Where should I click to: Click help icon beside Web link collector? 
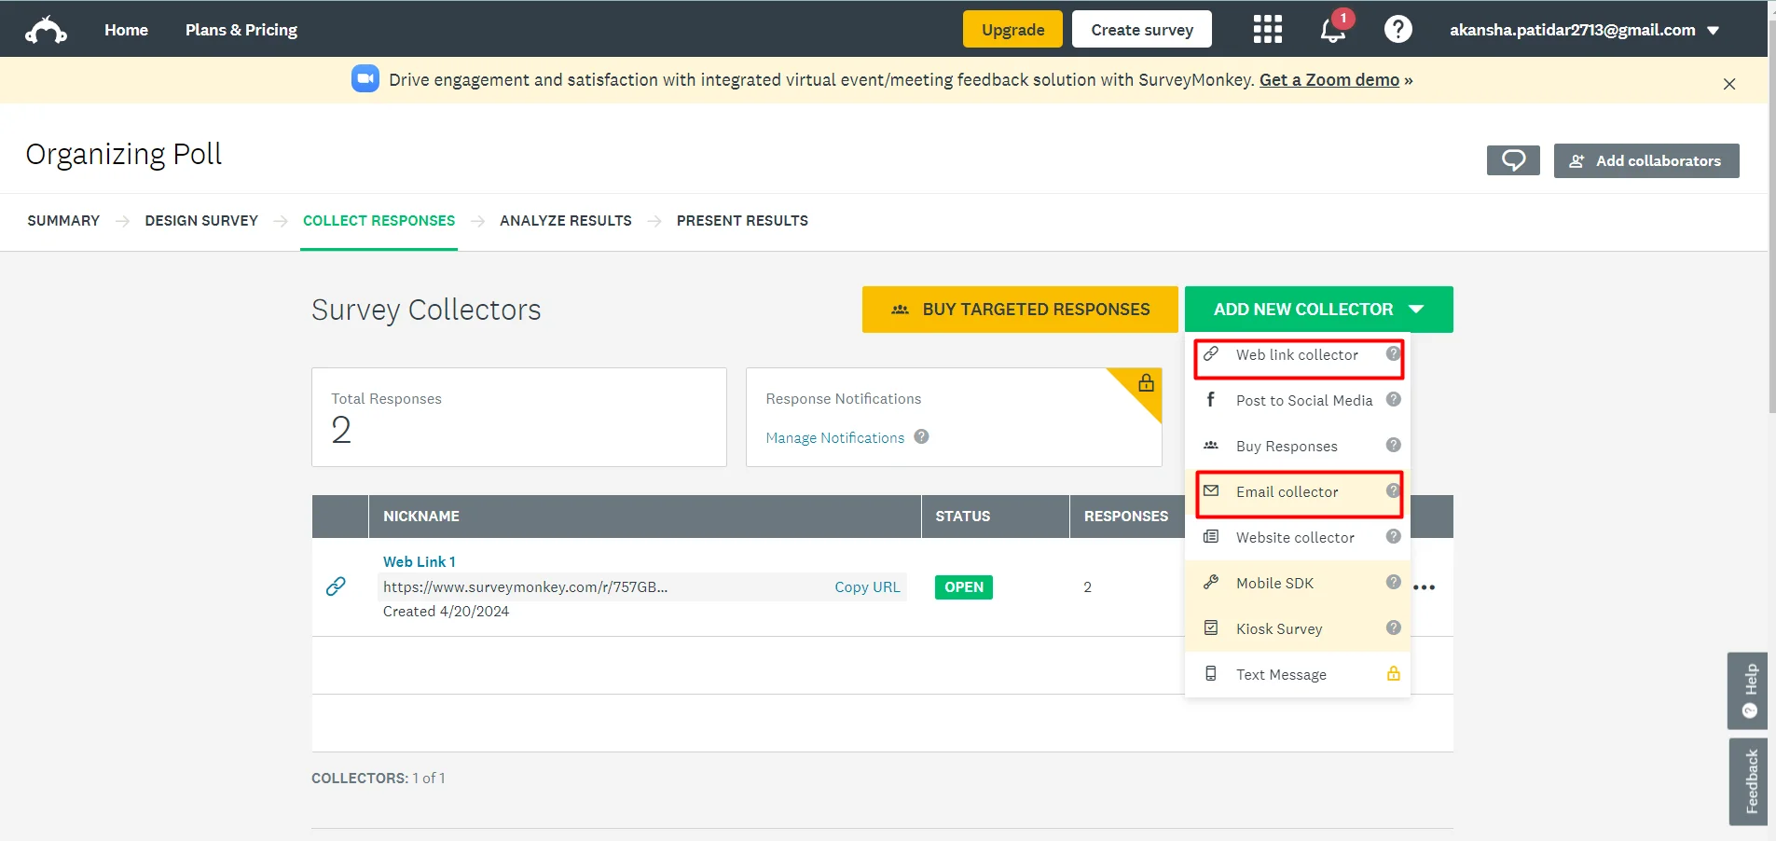click(1393, 354)
